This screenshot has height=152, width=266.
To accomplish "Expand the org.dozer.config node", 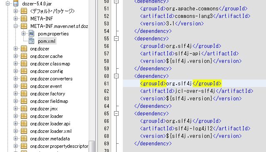I will [15, 71].
